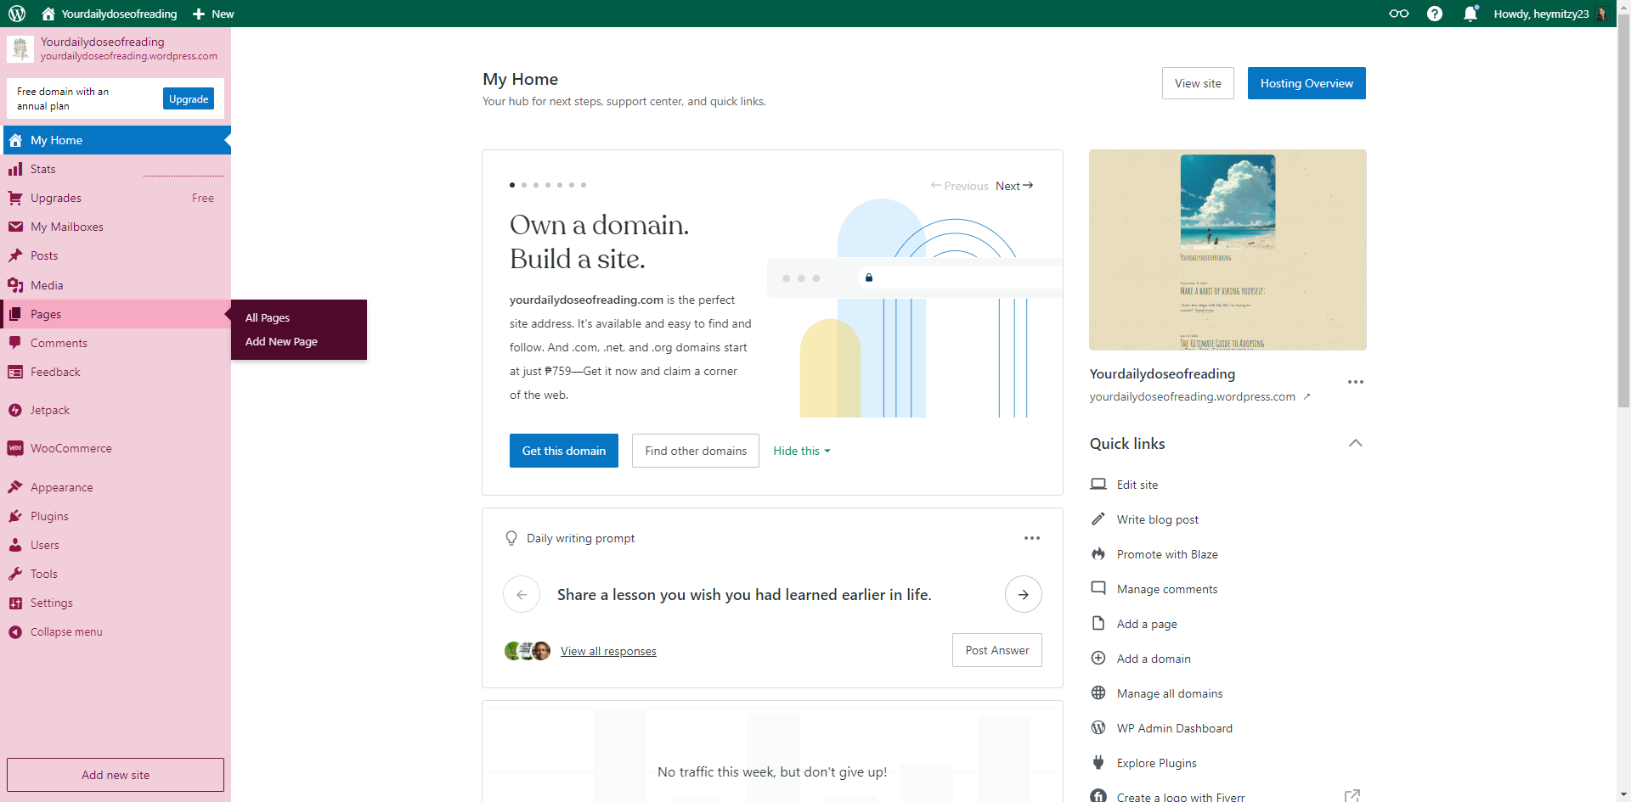Click the Upgrade button
Screen dimensions: 1631x802
click(189, 98)
